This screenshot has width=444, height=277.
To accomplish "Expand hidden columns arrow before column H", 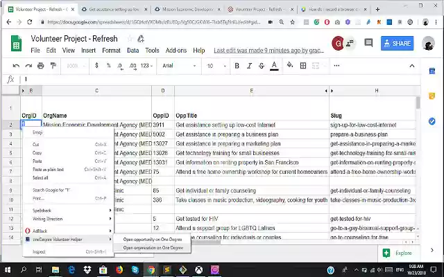I will [x=332, y=91].
